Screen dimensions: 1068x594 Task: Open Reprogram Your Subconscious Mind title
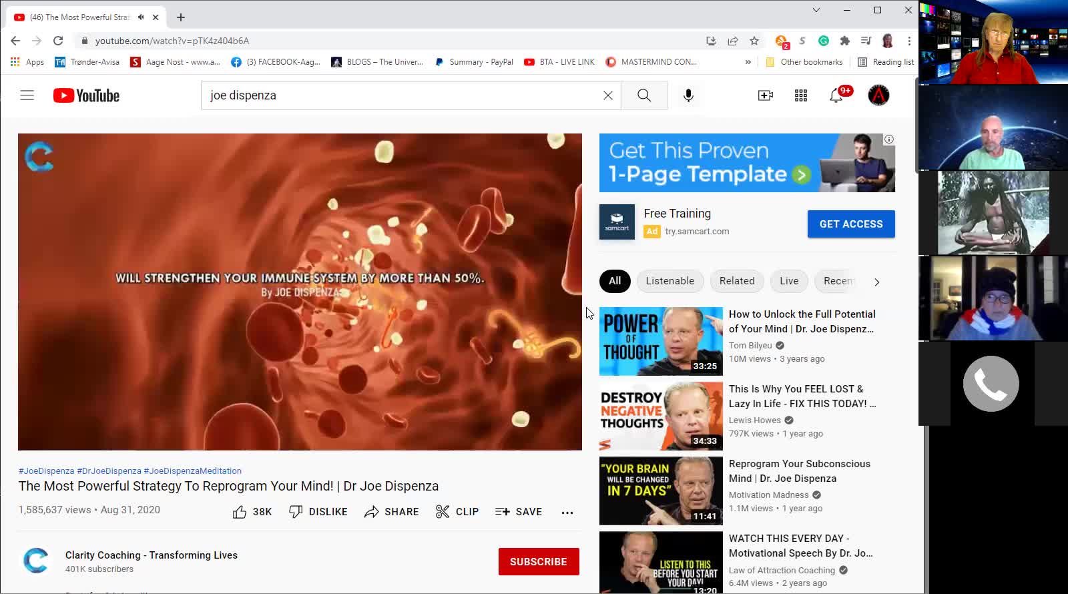tap(800, 471)
